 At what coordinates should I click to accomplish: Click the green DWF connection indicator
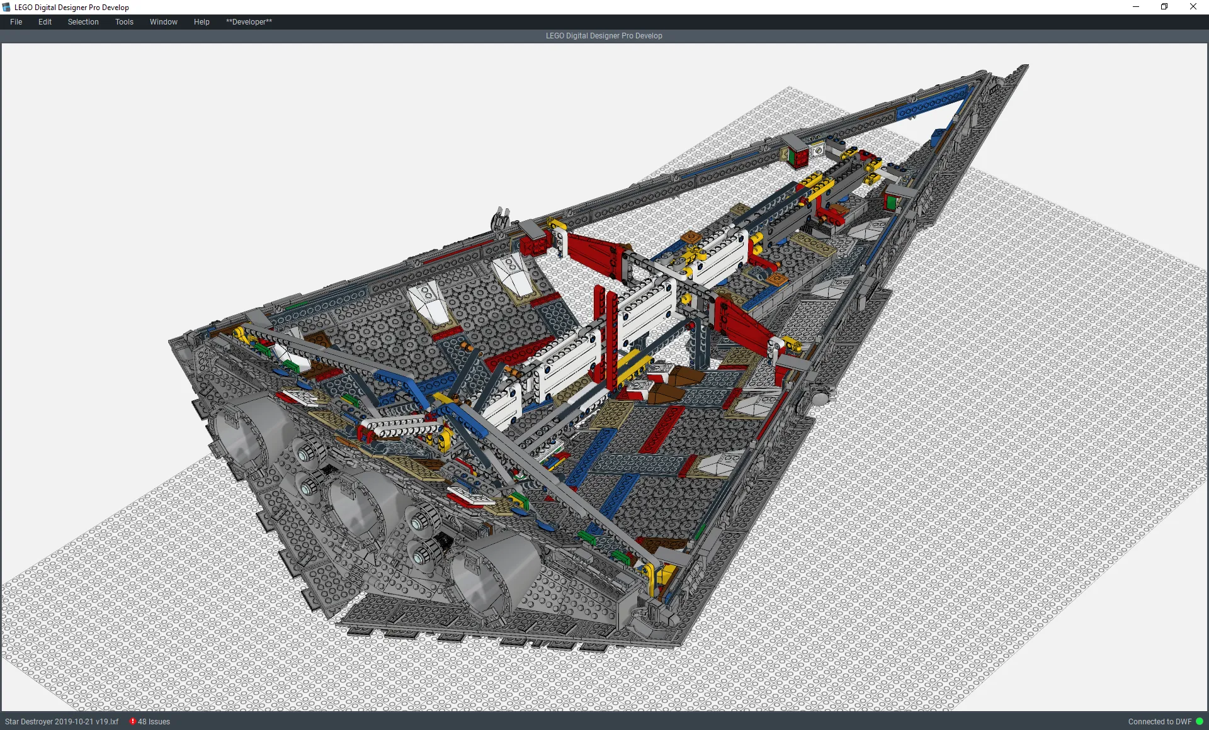(x=1200, y=722)
